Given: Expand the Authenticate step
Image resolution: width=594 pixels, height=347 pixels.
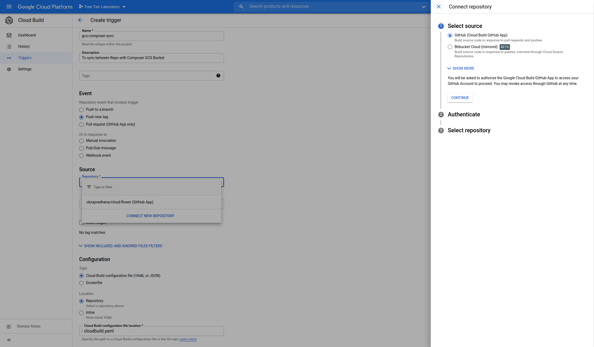Looking at the screenshot, I should point(464,115).
